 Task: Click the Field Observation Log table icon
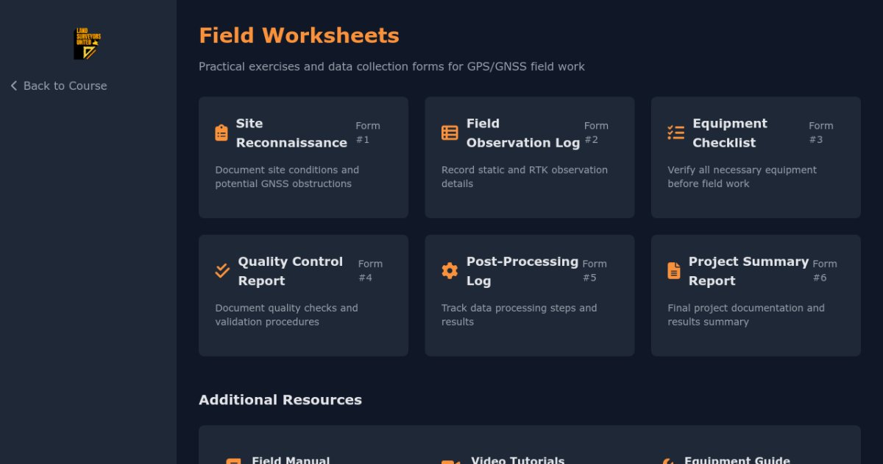[450, 133]
